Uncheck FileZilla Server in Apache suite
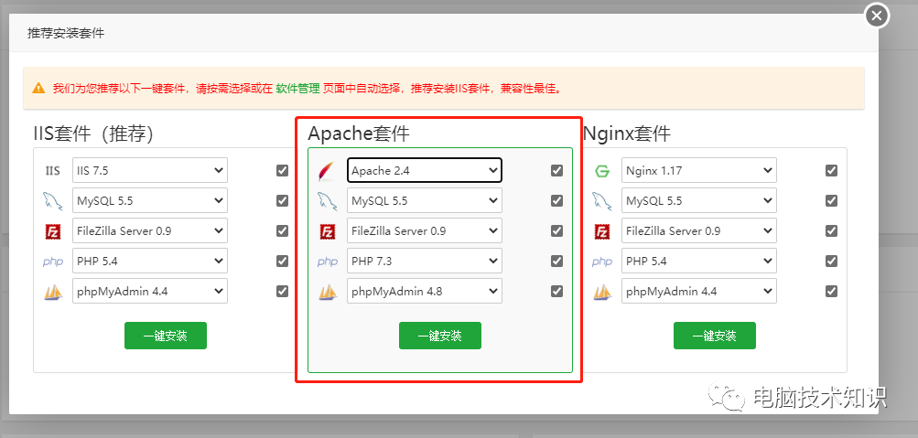The height and width of the screenshot is (438, 918). click(x=556, y=230)
